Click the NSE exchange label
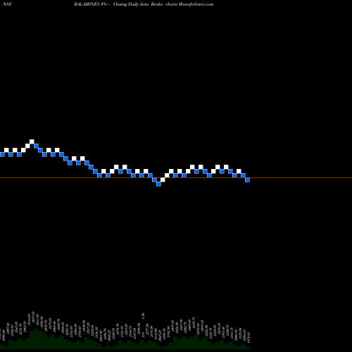The width and height of the screenshot is (352, 352). 8,4
